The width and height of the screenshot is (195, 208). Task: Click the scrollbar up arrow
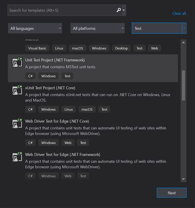pos(183,42)
